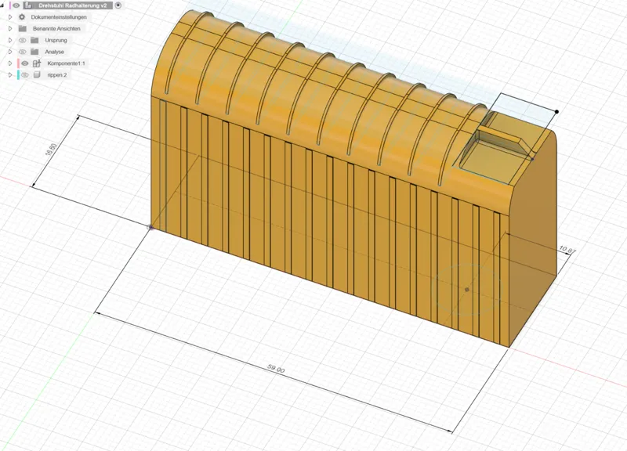Expand the Analyse folder

pyautogui.click(x=10, y=52)
